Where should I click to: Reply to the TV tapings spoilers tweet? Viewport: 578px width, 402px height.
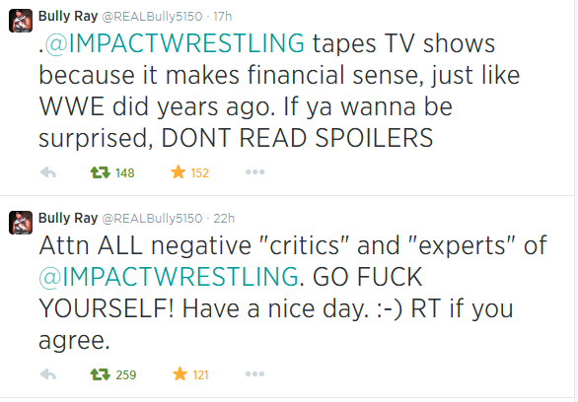click(x=48, y=172)
